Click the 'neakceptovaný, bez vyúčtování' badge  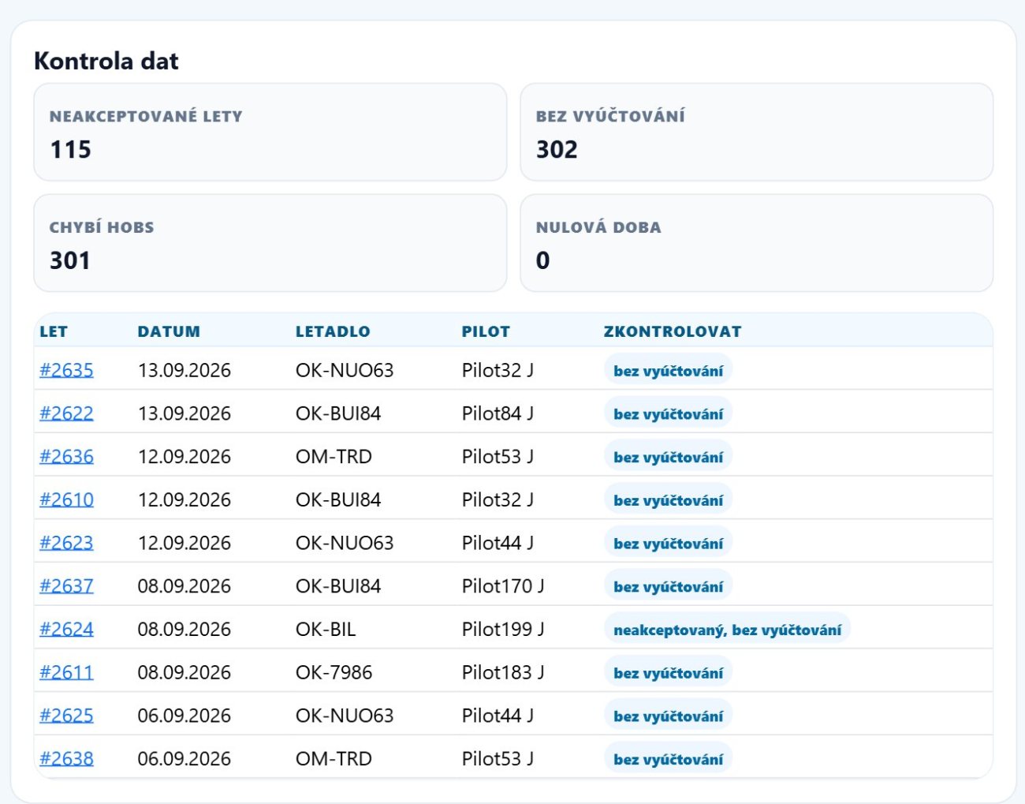[727, 630]
